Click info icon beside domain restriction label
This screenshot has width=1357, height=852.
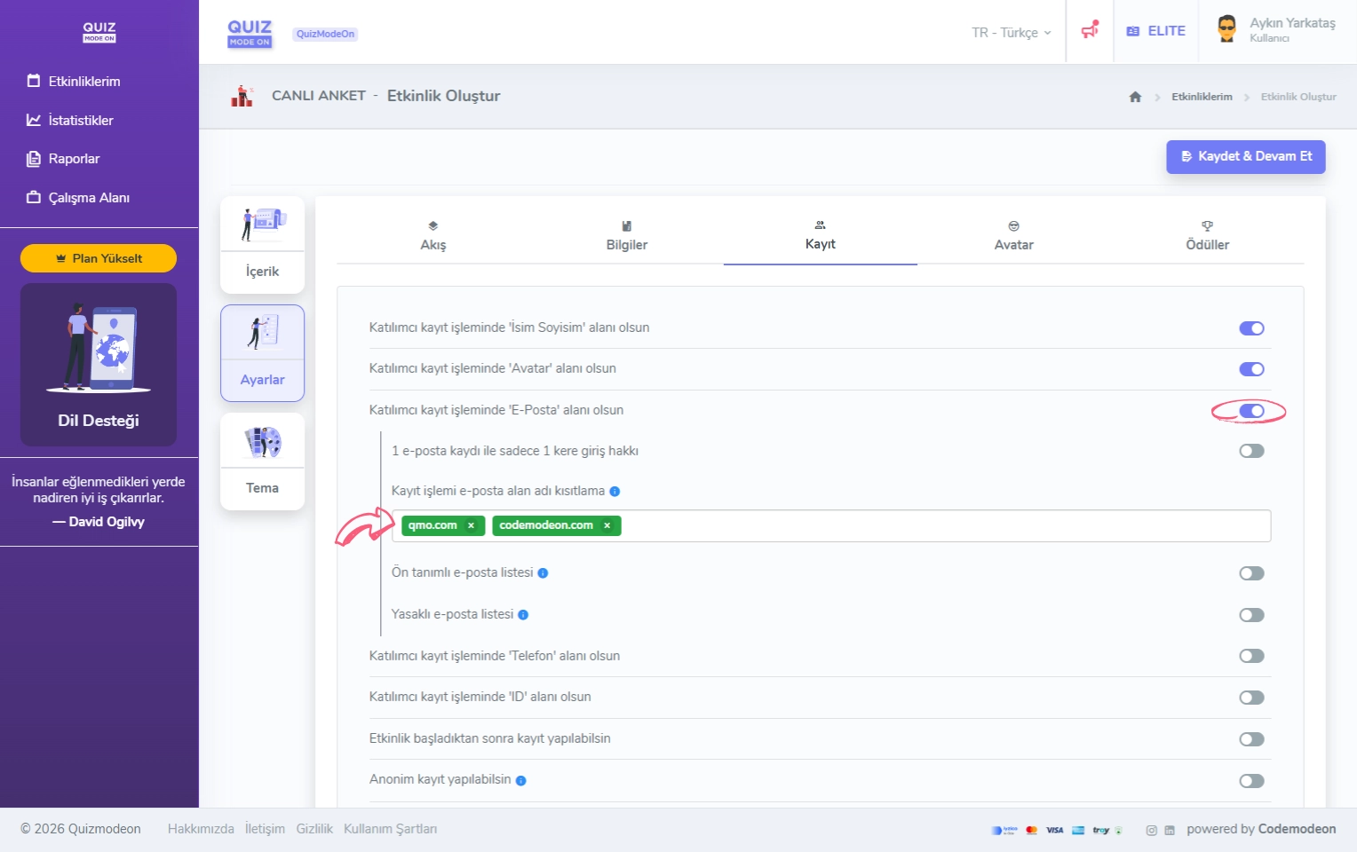(615, 492)
